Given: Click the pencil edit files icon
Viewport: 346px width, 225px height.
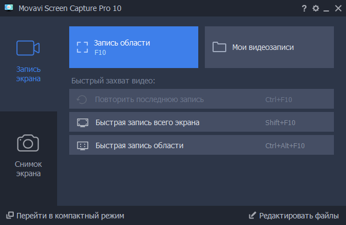Looking at the screenshot, I should point(252,216).
